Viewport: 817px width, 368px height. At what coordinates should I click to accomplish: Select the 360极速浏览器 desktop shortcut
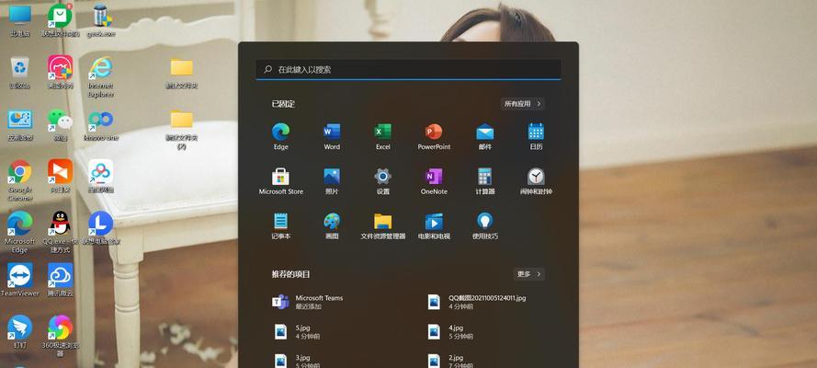coord(61,336)
